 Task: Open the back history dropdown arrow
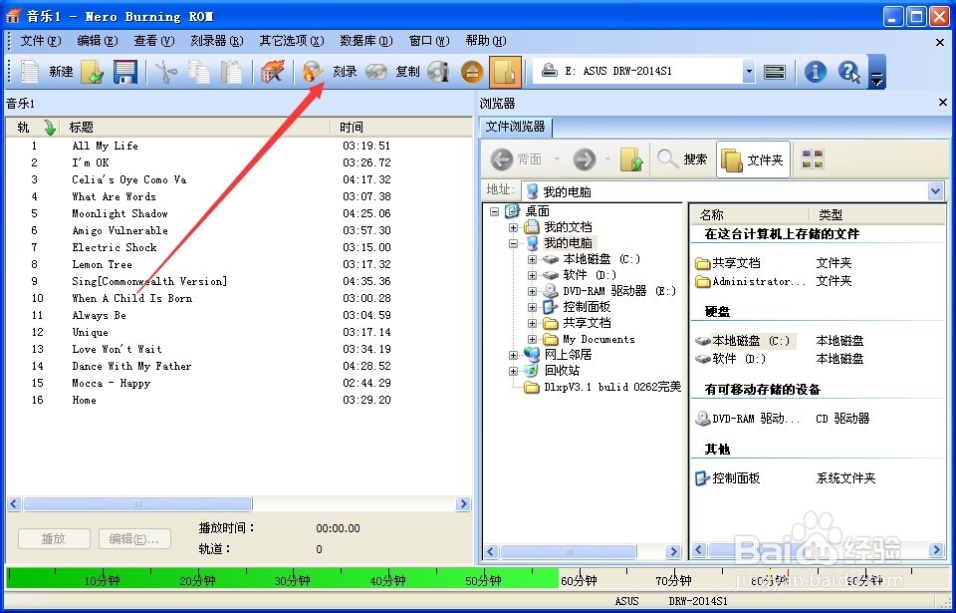pyautogui.click(x=557, y=159)
